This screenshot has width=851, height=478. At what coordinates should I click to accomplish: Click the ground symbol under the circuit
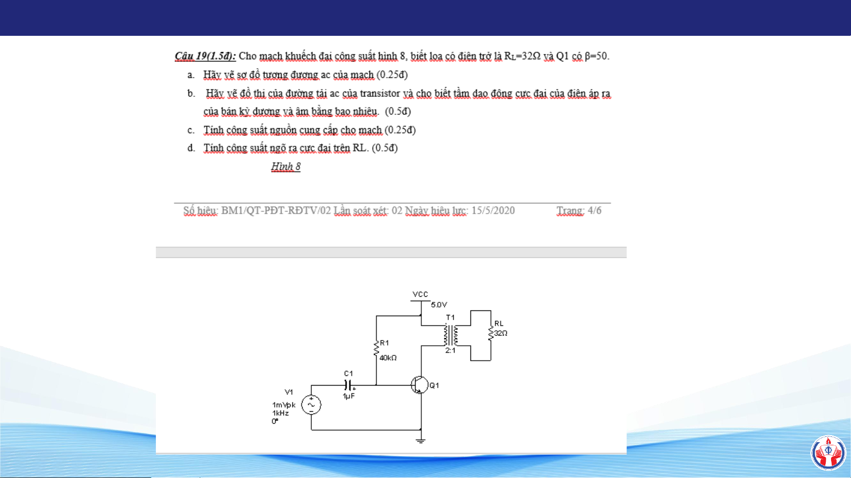[420, 440]
